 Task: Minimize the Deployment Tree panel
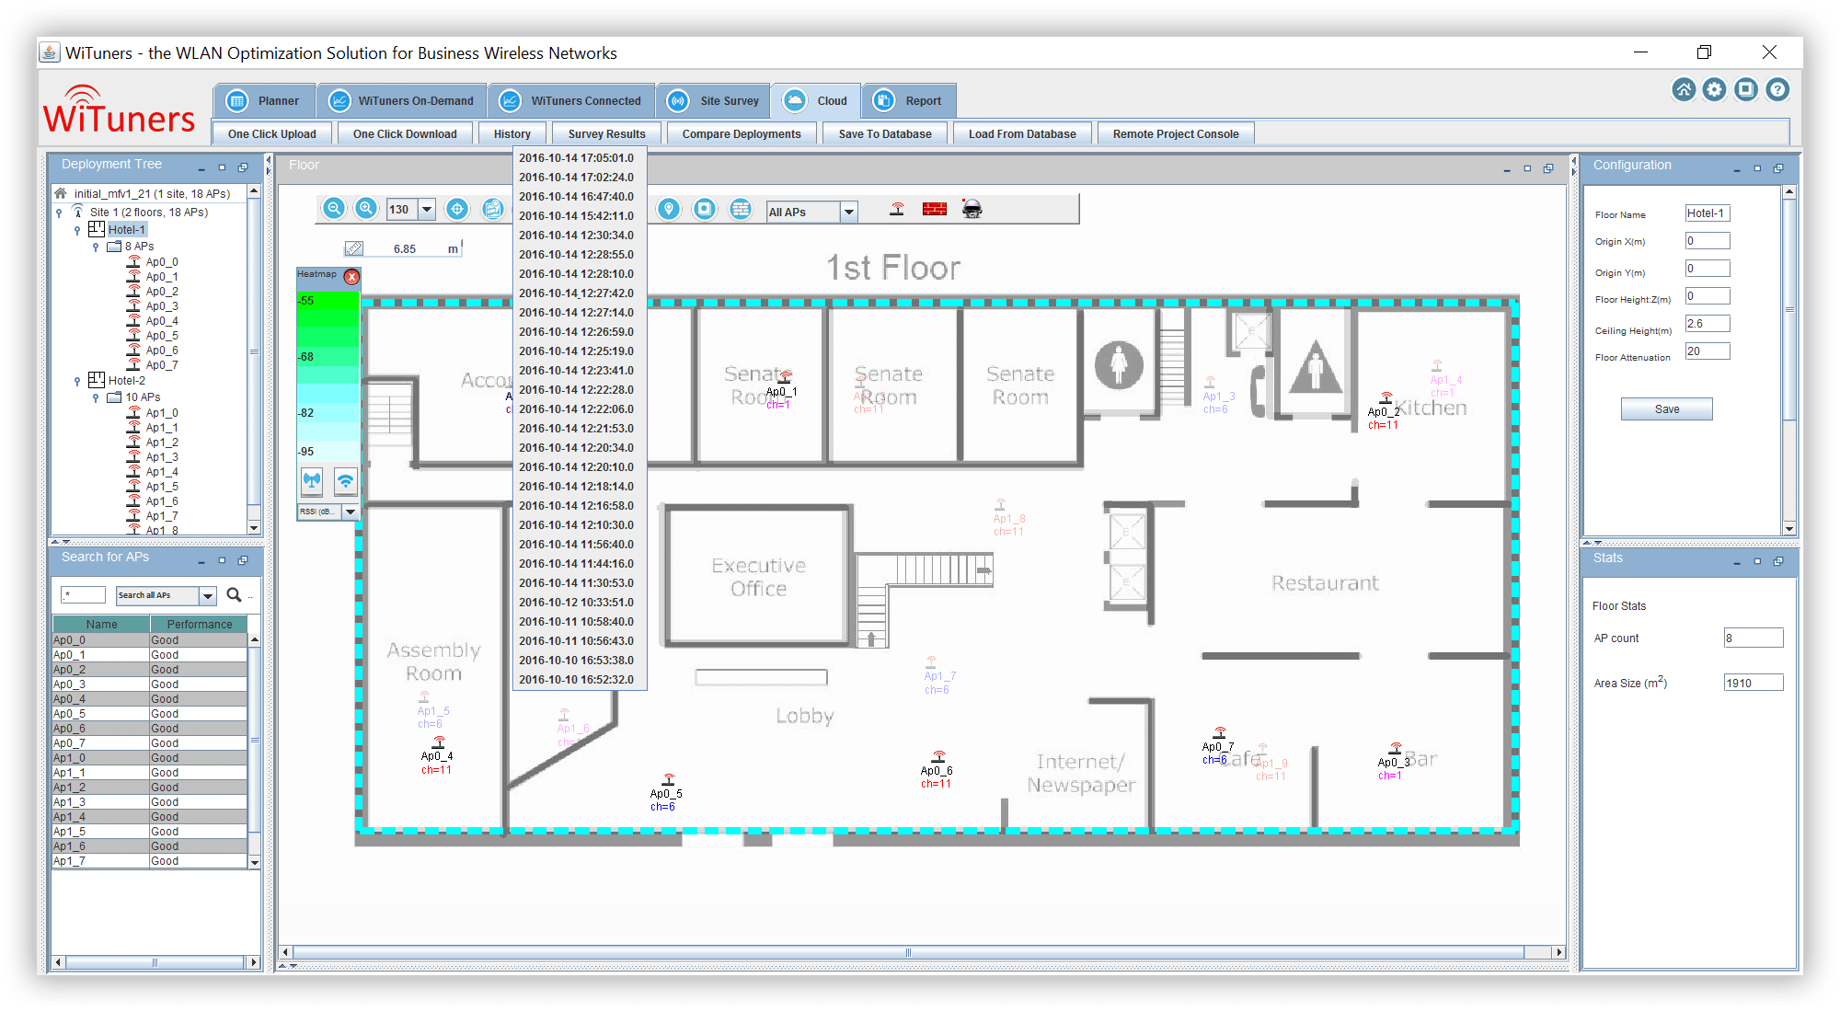[201, 168]
